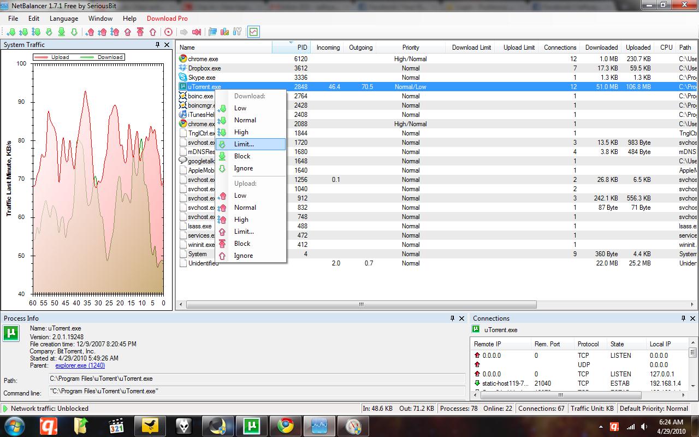Click the toolbar's Download Limit icon

coord(49,32)
